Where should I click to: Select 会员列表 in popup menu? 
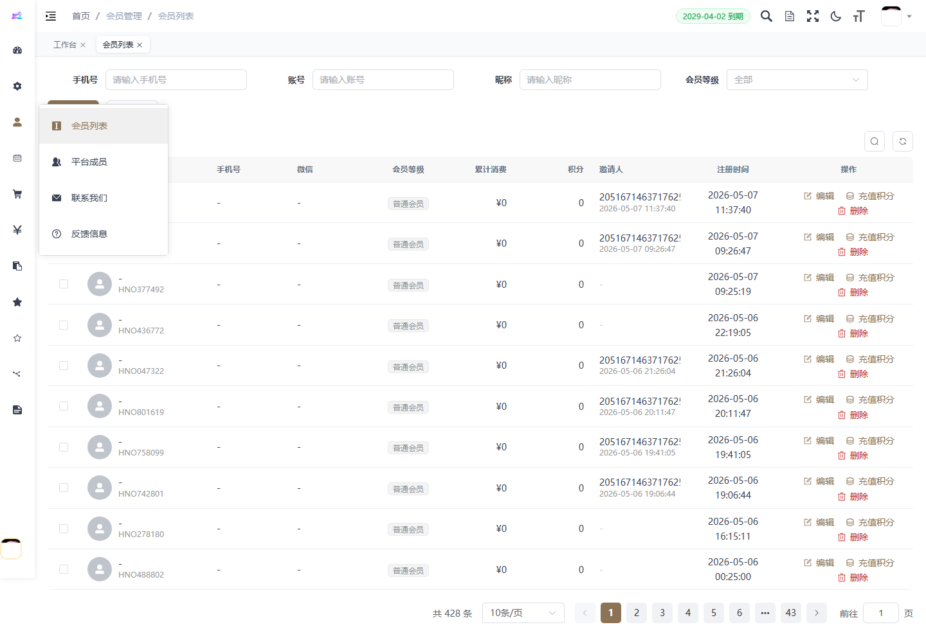[104, 126]
